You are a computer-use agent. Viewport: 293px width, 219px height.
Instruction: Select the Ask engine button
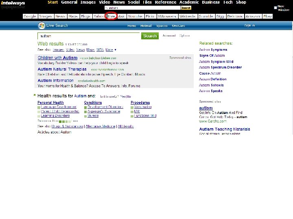[x=121, y=16]
